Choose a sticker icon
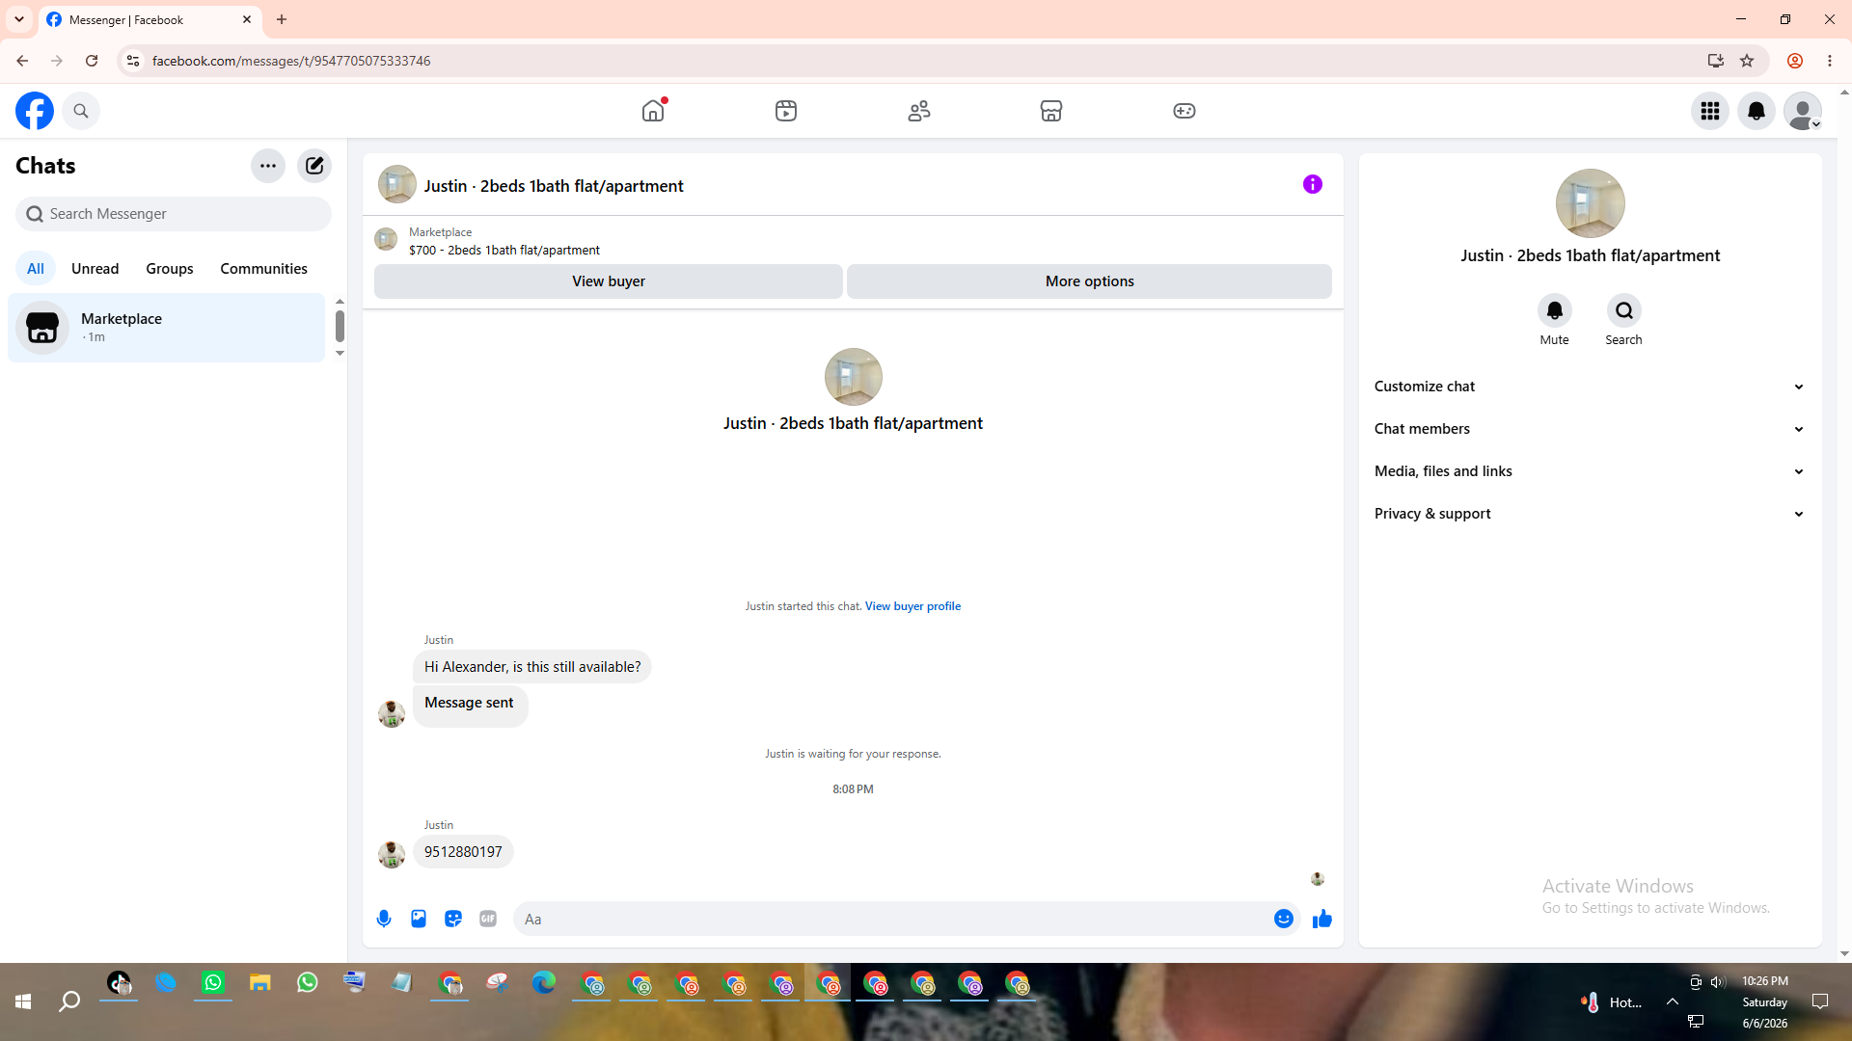Image resolution: width=1852 pixels, height=1041 pixels. point(453,919)
